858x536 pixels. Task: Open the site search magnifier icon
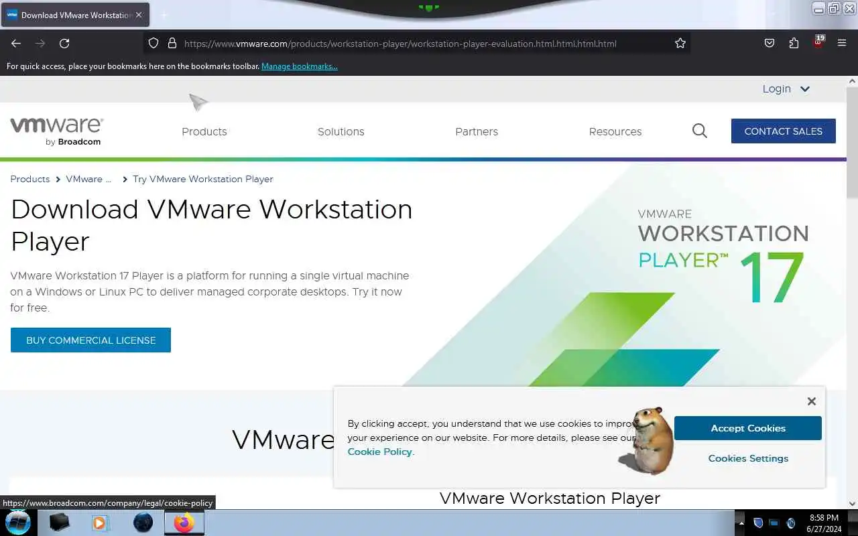click(700, 131)
